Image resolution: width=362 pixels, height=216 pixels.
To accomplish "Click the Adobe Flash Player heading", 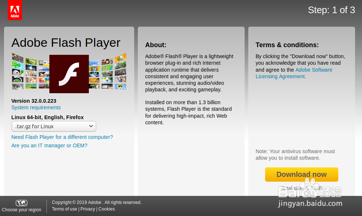I will pos(66,43).
